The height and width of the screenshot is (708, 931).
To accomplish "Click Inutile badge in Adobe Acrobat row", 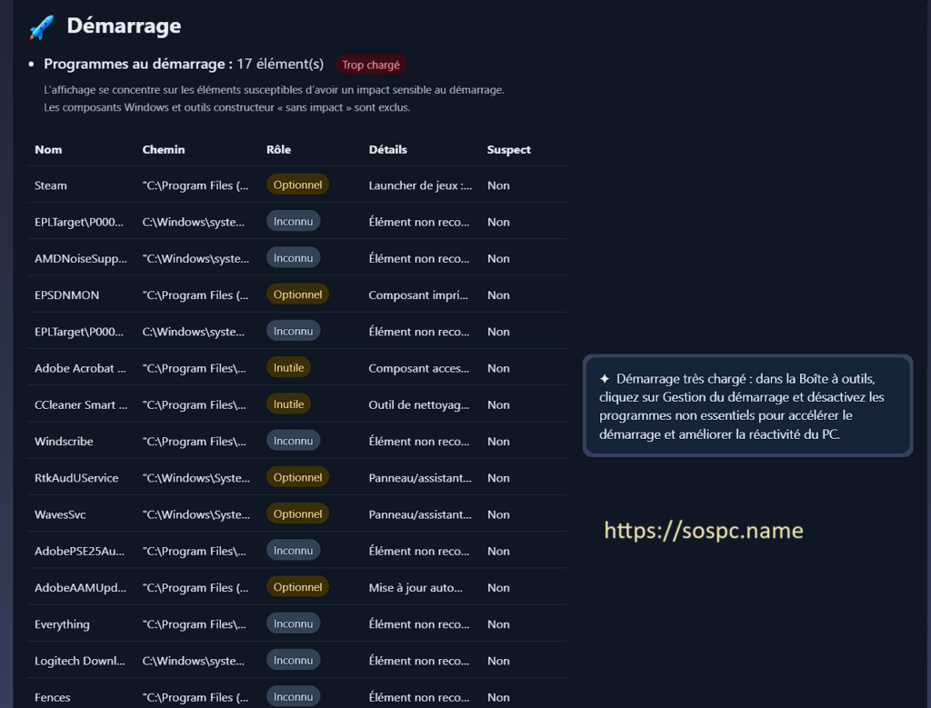I will coord(288,368).
